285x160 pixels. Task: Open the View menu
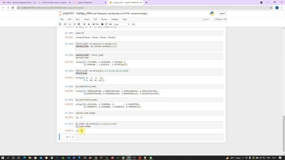point(77,19)
